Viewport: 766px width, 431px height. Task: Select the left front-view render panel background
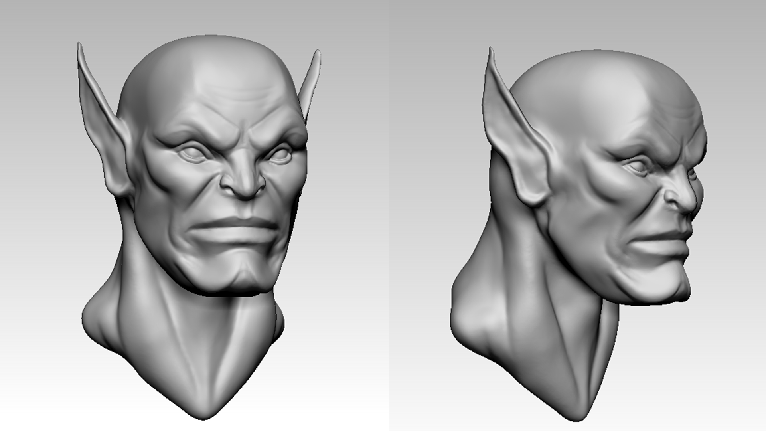tap(40, 239)
